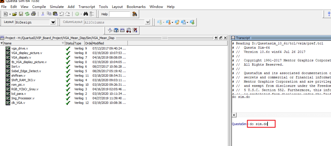Click the Redo arrow icon
Screen dimensions: 331x146
[68, 14]
